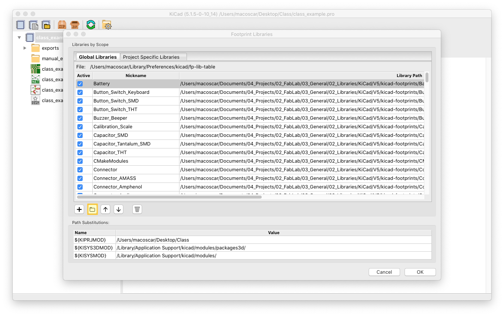Expand the exports folder in tree
Viewport: 504px width, 316px height.
coord(25,48)
